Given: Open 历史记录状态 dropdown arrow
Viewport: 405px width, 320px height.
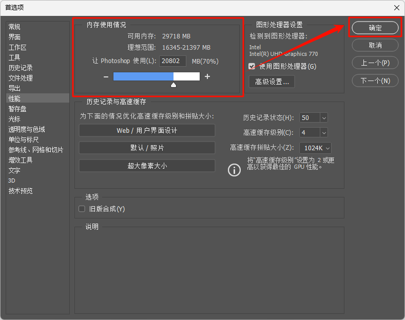Looking at the screenshot, I should 323,117.
